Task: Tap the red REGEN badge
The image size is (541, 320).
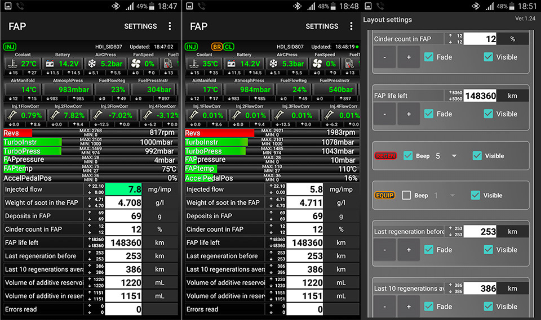Action: pyautogui.click(x=385, y=156)
